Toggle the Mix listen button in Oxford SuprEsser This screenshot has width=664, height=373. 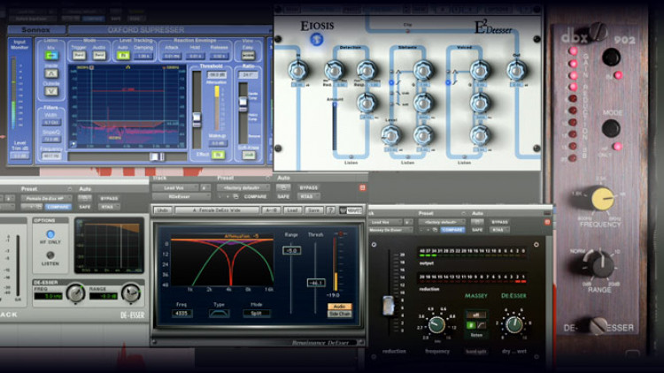[x=51, y=56]
